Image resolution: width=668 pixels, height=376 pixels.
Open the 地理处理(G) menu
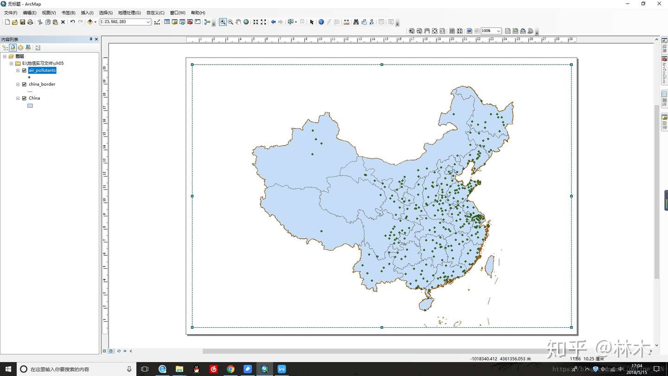(x=129, y=13)
